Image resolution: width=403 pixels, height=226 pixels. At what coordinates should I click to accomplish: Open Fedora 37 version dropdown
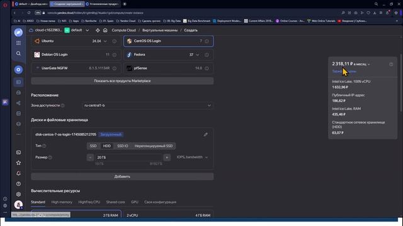pyautogui.click(x=195, y=55)
